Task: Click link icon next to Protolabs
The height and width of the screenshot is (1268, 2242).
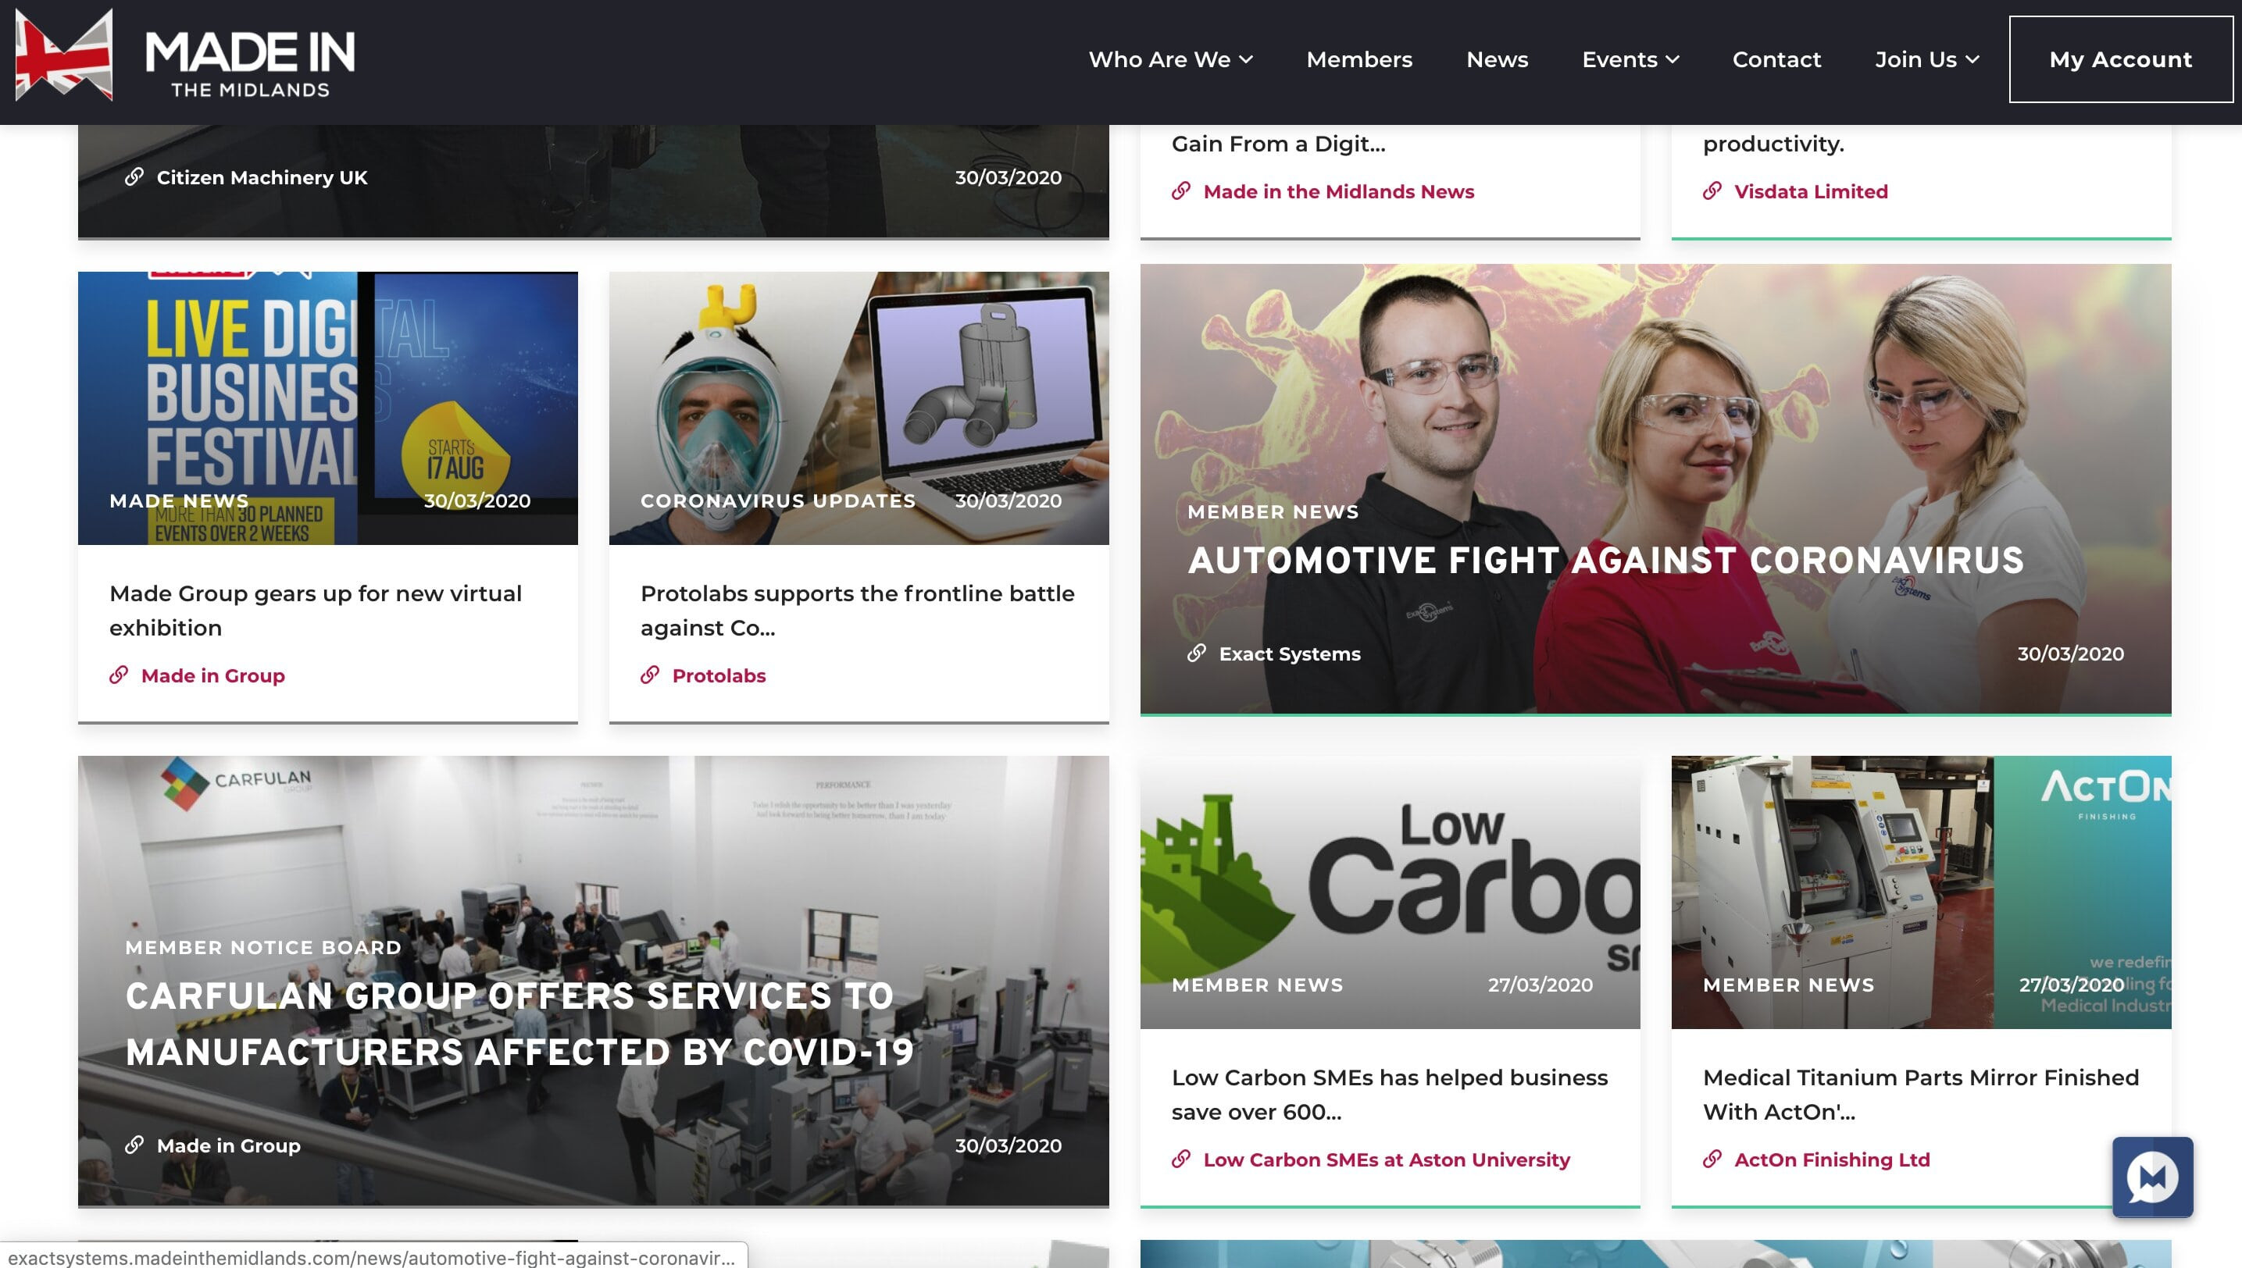Action: [650, 675]
